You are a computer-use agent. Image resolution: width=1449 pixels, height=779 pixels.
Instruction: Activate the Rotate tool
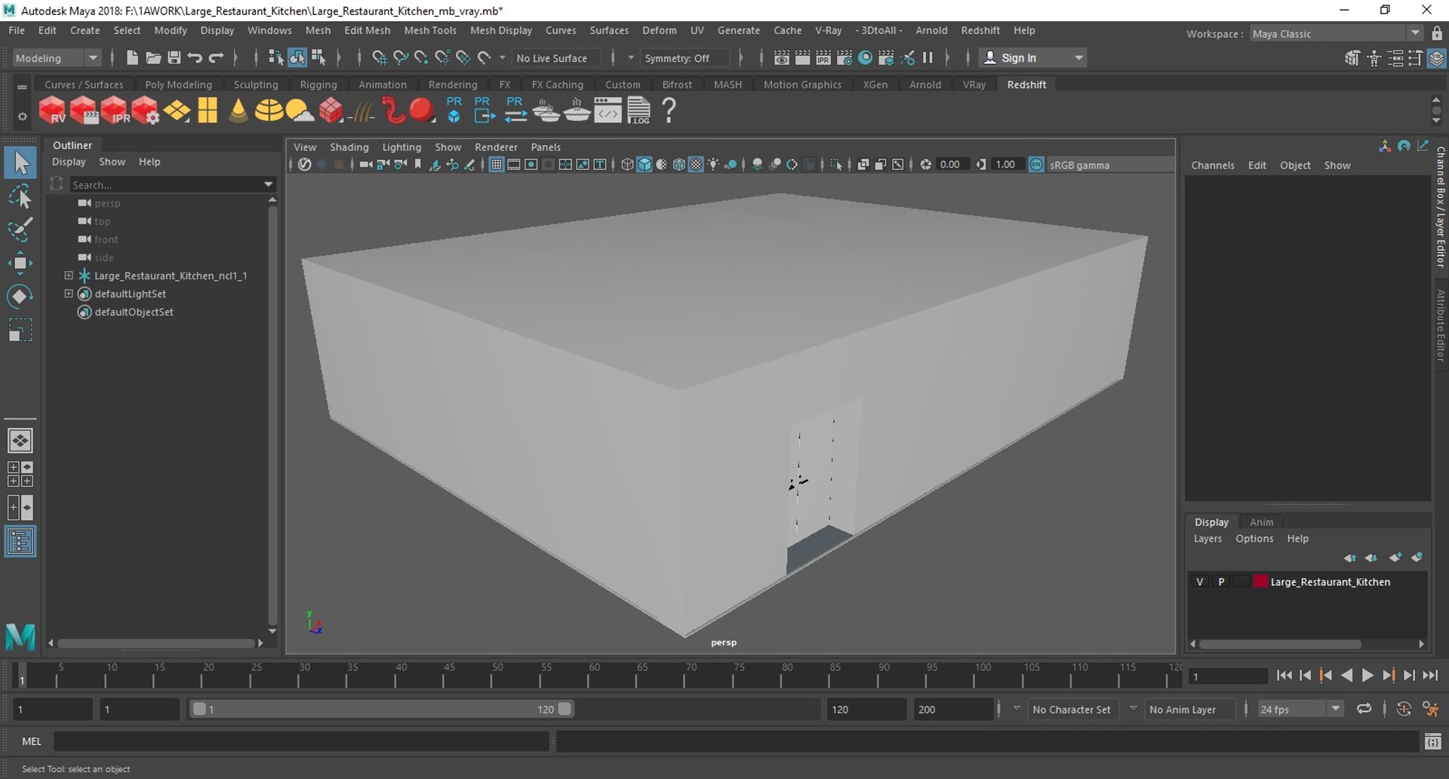point(20,296)
